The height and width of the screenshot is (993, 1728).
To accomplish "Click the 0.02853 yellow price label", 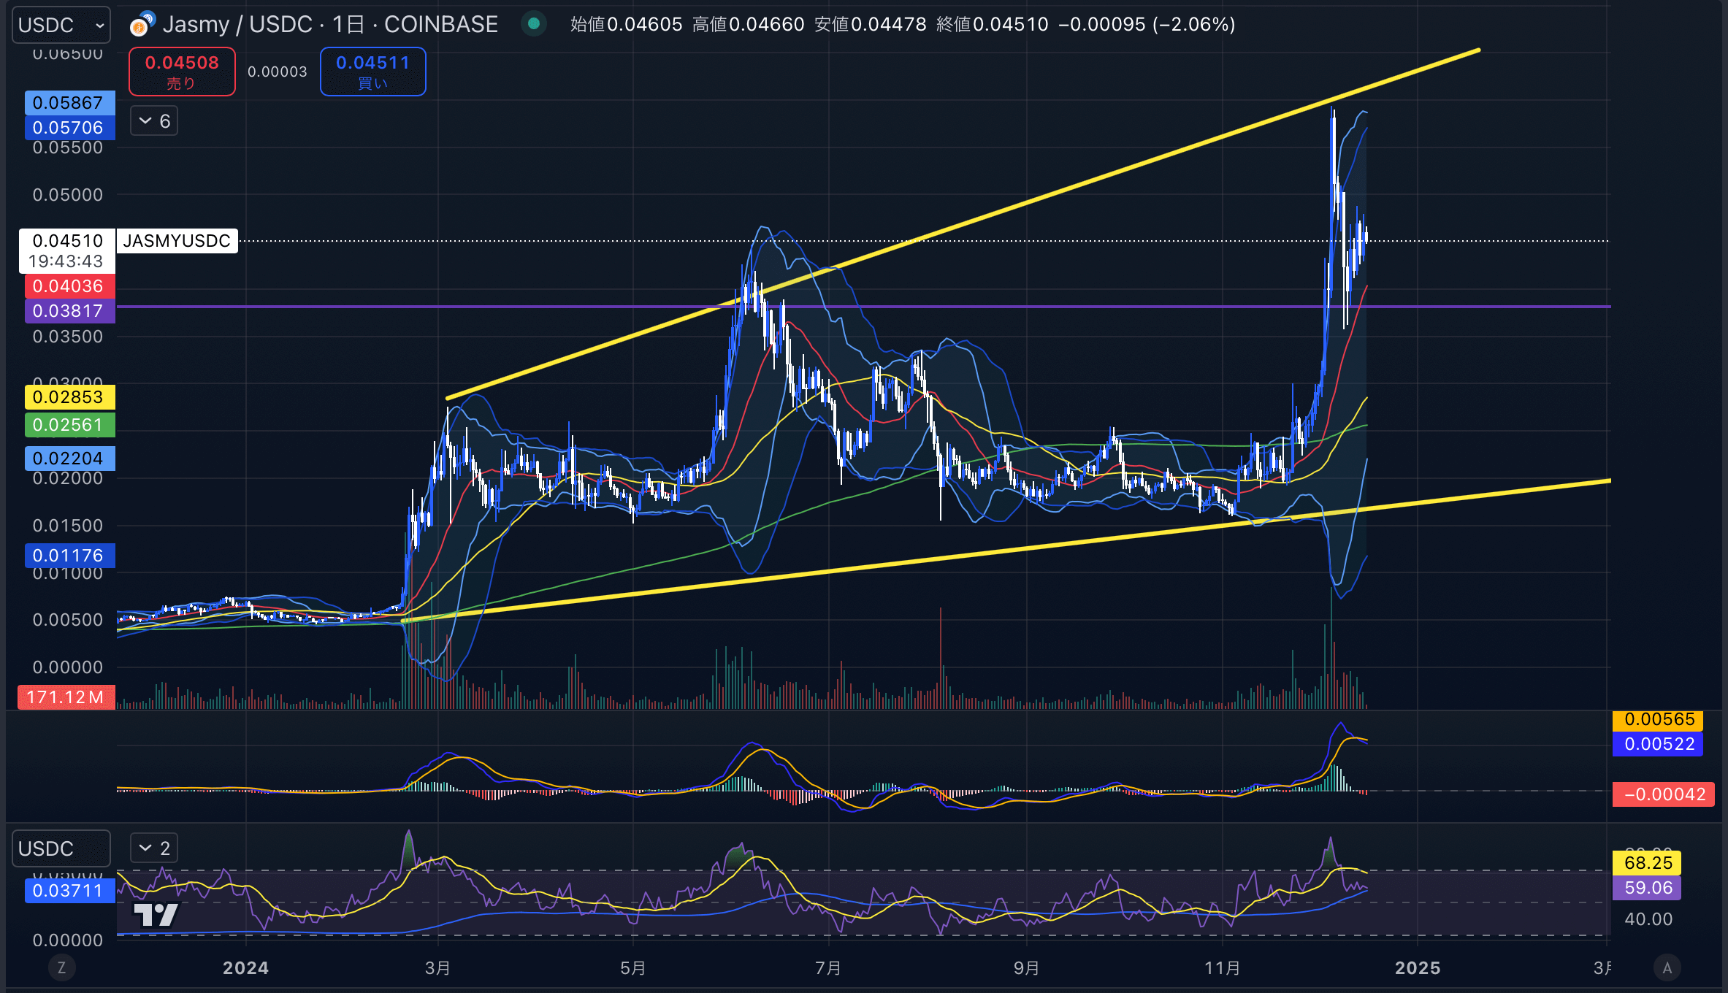I will pyautogui.click(x=69, y=397).
